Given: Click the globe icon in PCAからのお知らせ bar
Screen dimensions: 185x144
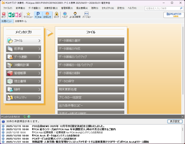Looking at the screenshot, I should tap(29, 117).
